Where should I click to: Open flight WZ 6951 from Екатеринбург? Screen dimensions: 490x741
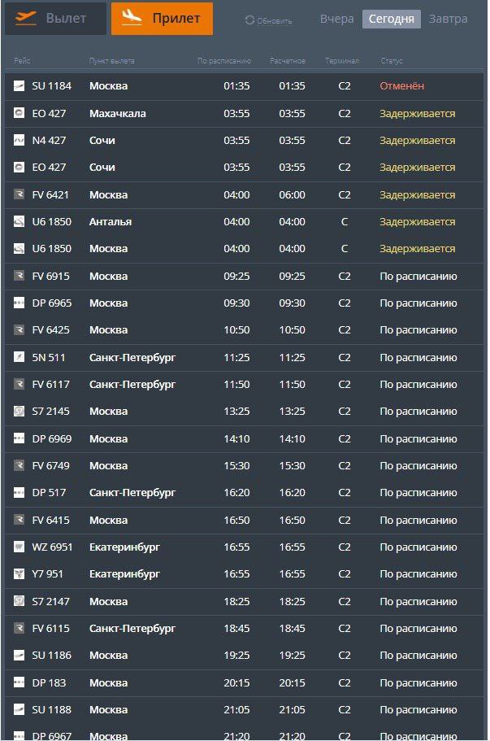[244, 547]
